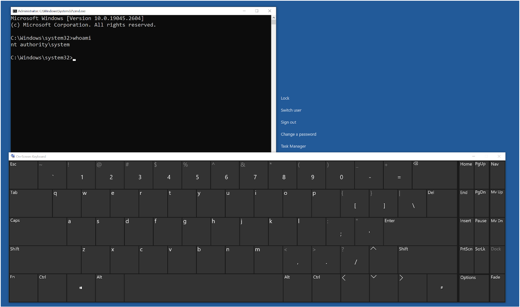Screen dimensions: 520x307
Task: Tap the backtick tilde key
Action: coord(52,175)
